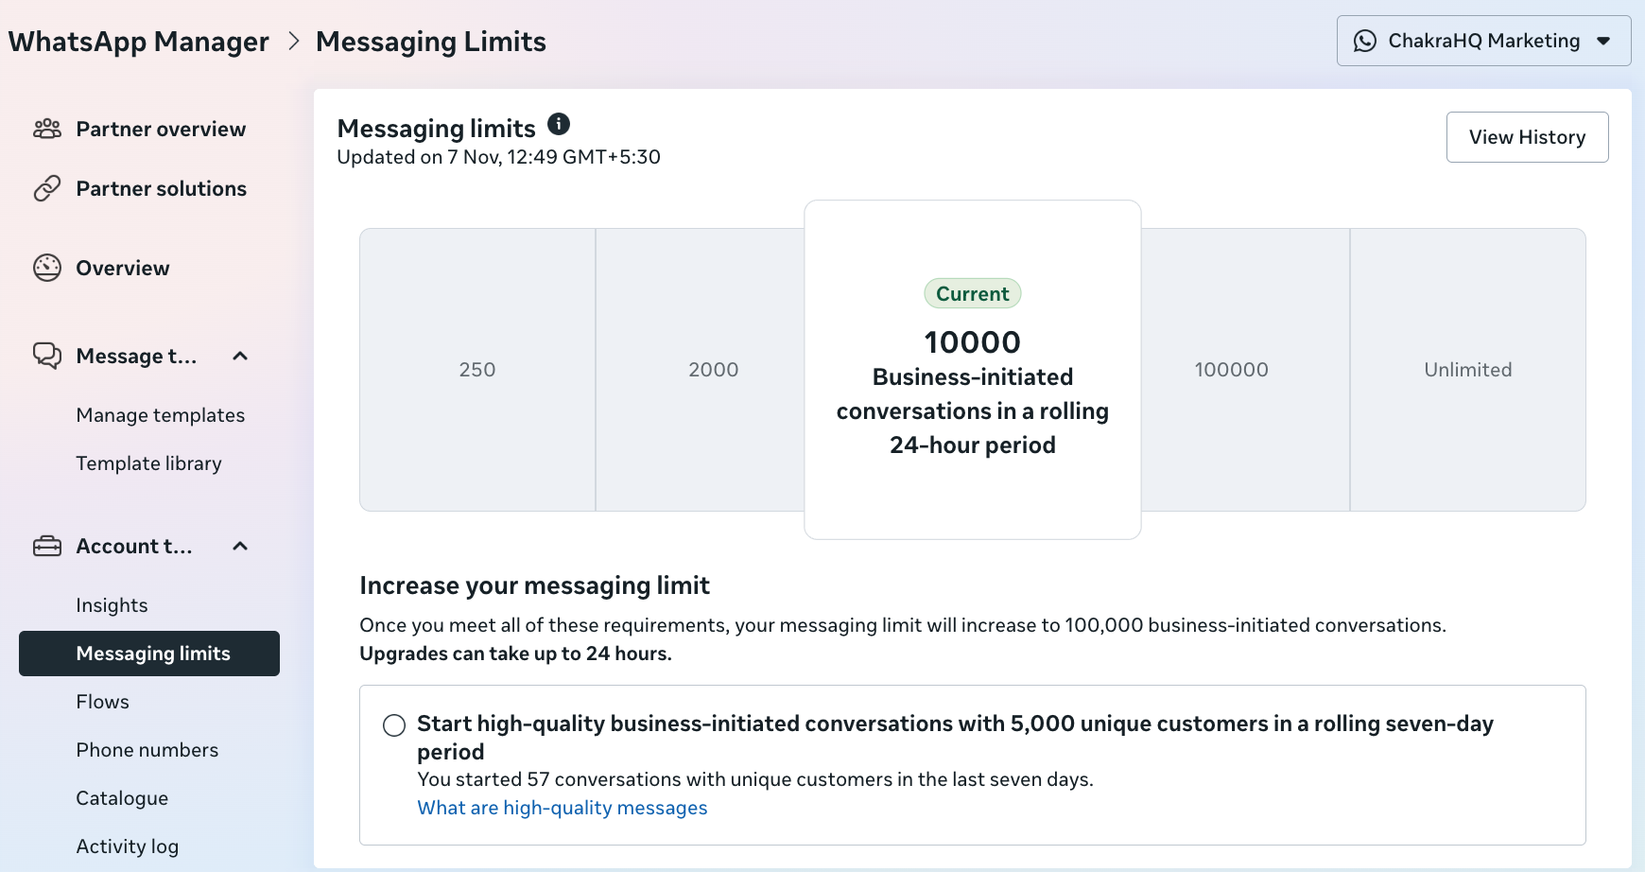The width and height of the screenshot is (1645, 872).
Task: Select the 5,000 unique customers requirement radio button
Action: pyautogui.click(x=393, y=725)
